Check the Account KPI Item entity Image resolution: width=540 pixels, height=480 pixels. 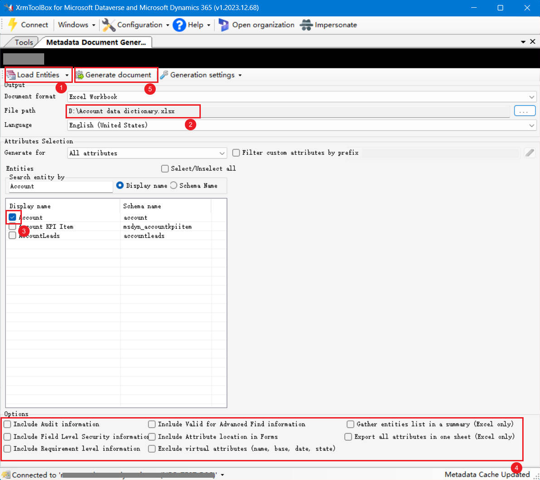click(12, 226)
